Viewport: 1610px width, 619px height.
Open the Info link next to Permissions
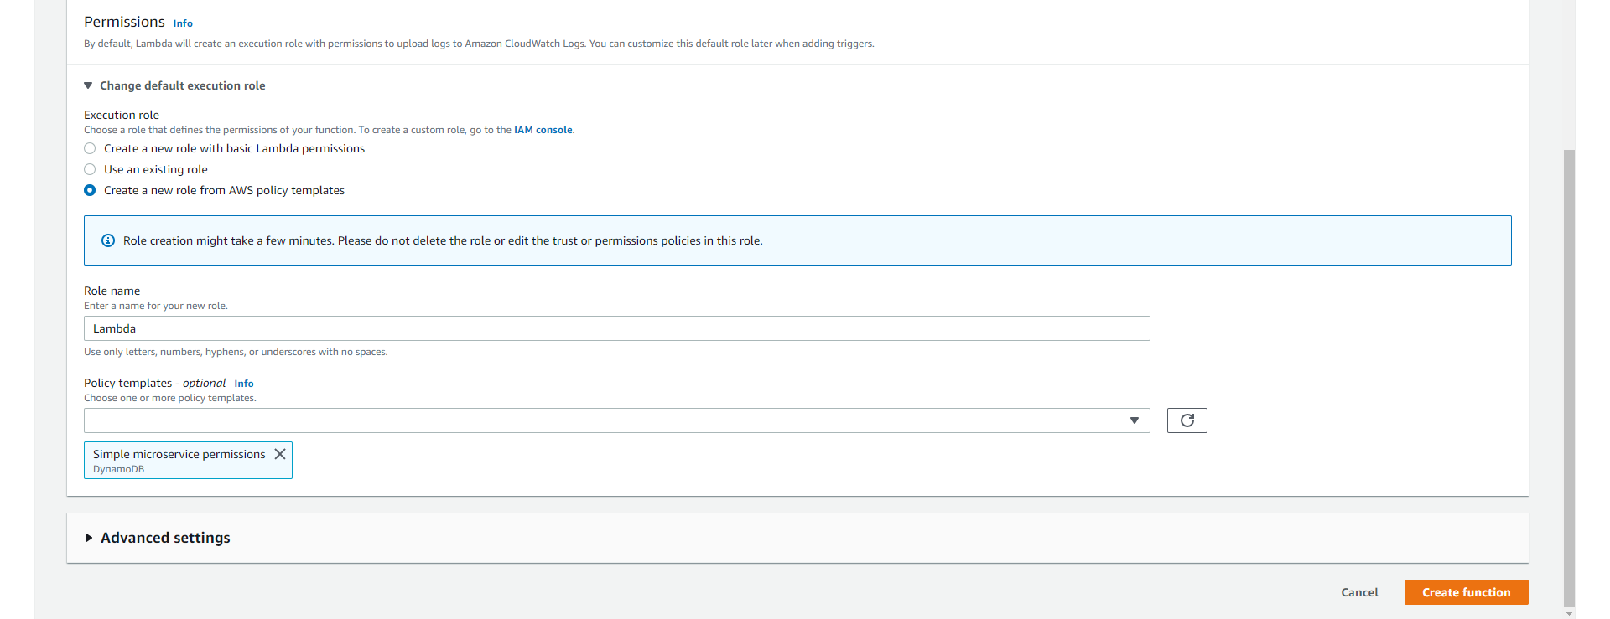(x=183, y=23)
